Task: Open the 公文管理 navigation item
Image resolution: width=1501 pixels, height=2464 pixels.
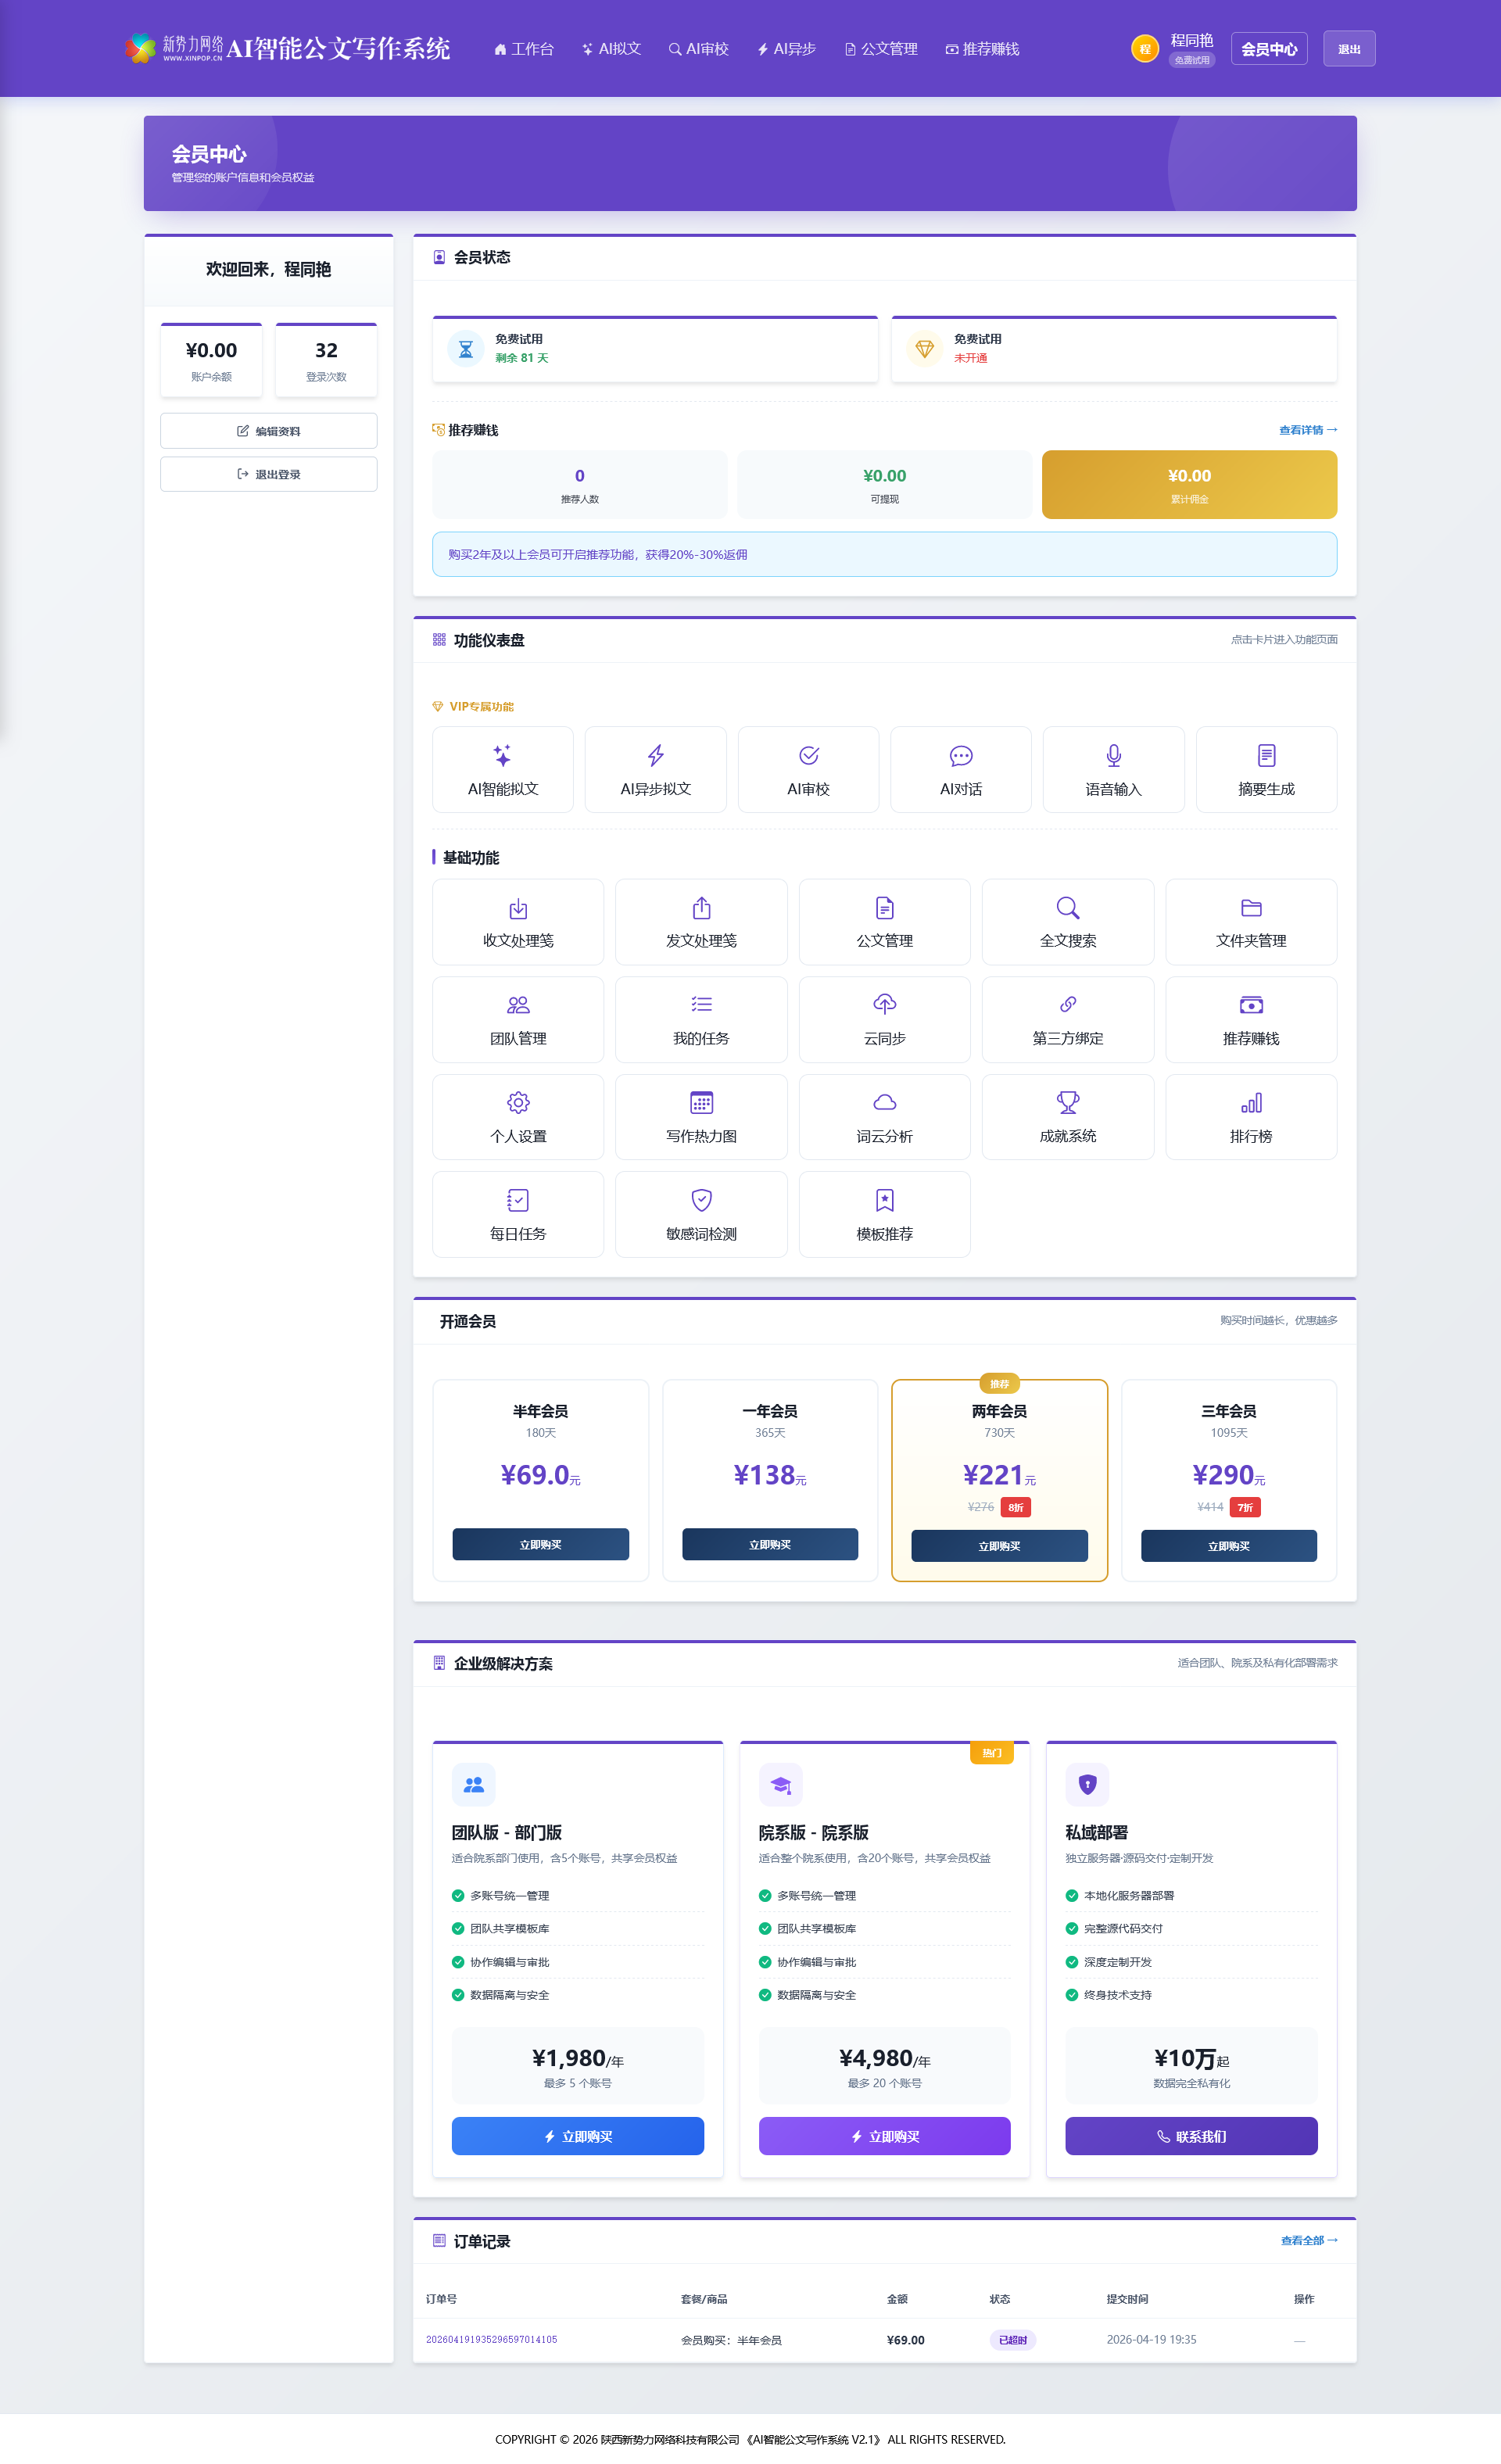Action: pyautogui.click(x=881, y=49)
